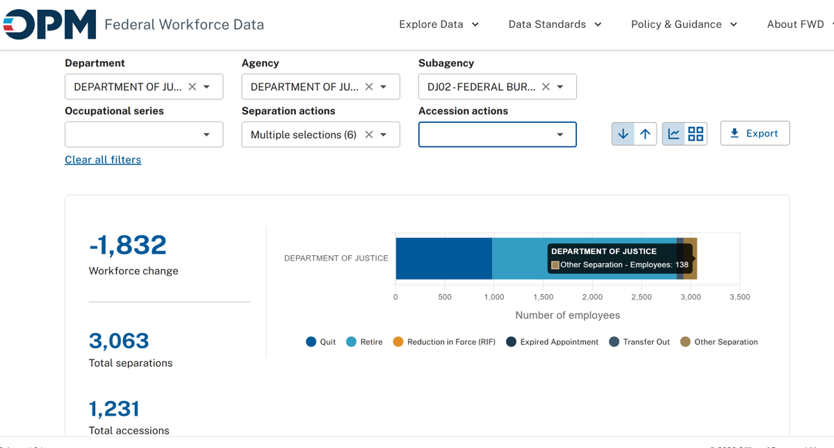Open the Policy & Guidance menu

(685, 24)
